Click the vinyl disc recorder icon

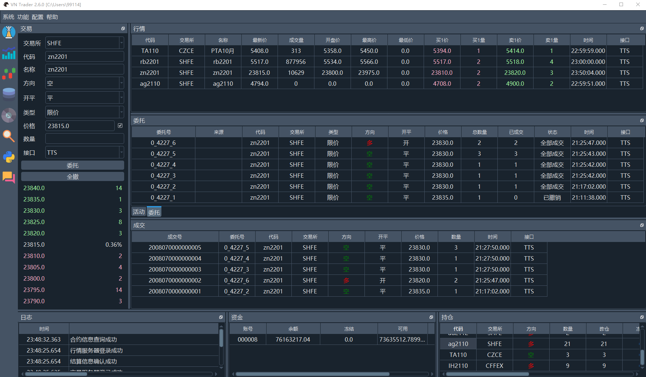pos(9,115)
